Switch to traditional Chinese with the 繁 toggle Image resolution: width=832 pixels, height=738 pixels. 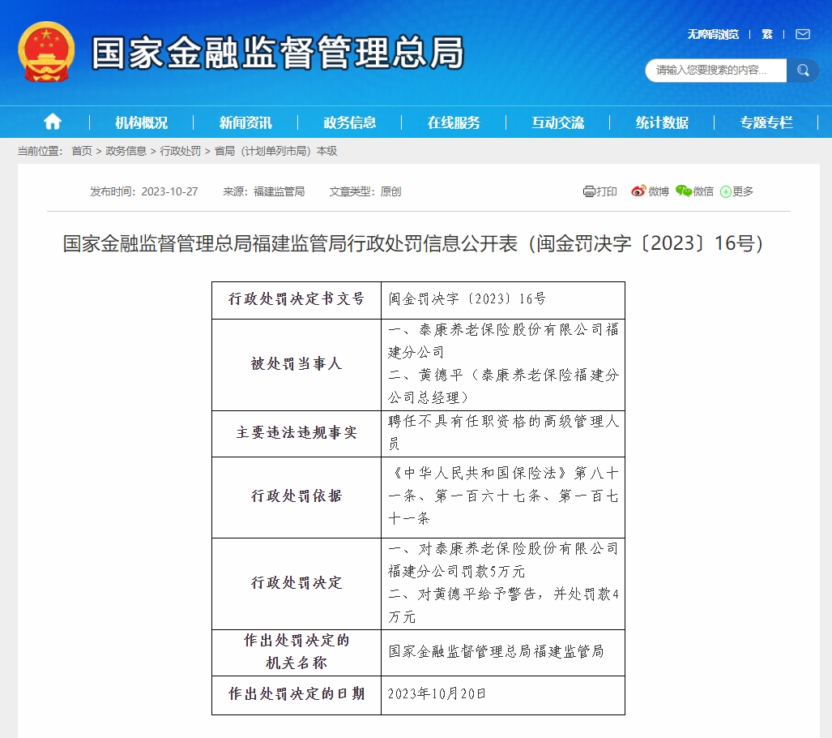click(766, 35)
